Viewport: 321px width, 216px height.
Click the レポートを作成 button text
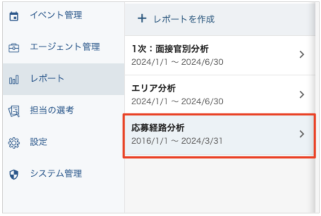[x=183, y=19]
